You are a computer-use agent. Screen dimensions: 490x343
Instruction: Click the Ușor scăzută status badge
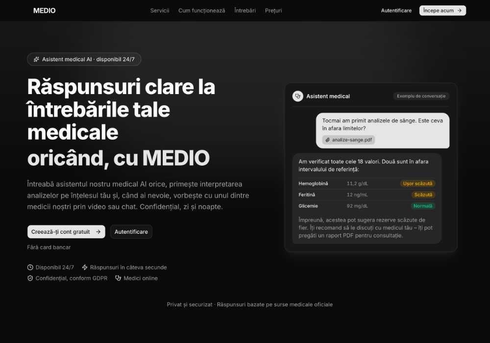coord(417,184)
